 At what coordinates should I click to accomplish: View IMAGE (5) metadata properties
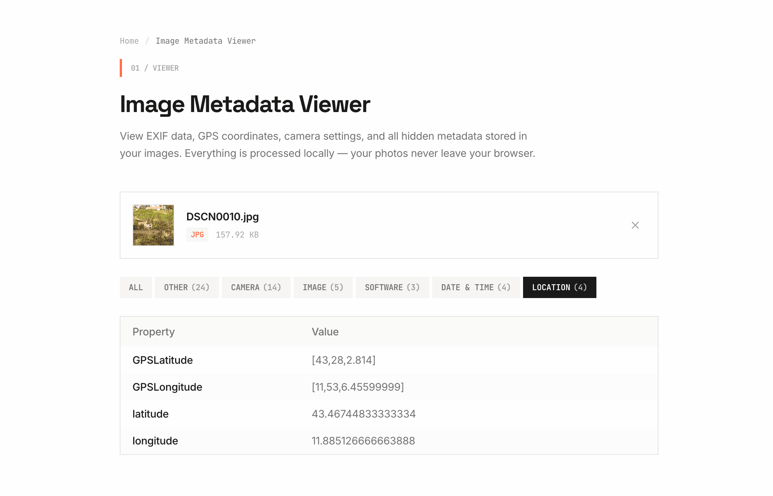click(x=323, y=287)
